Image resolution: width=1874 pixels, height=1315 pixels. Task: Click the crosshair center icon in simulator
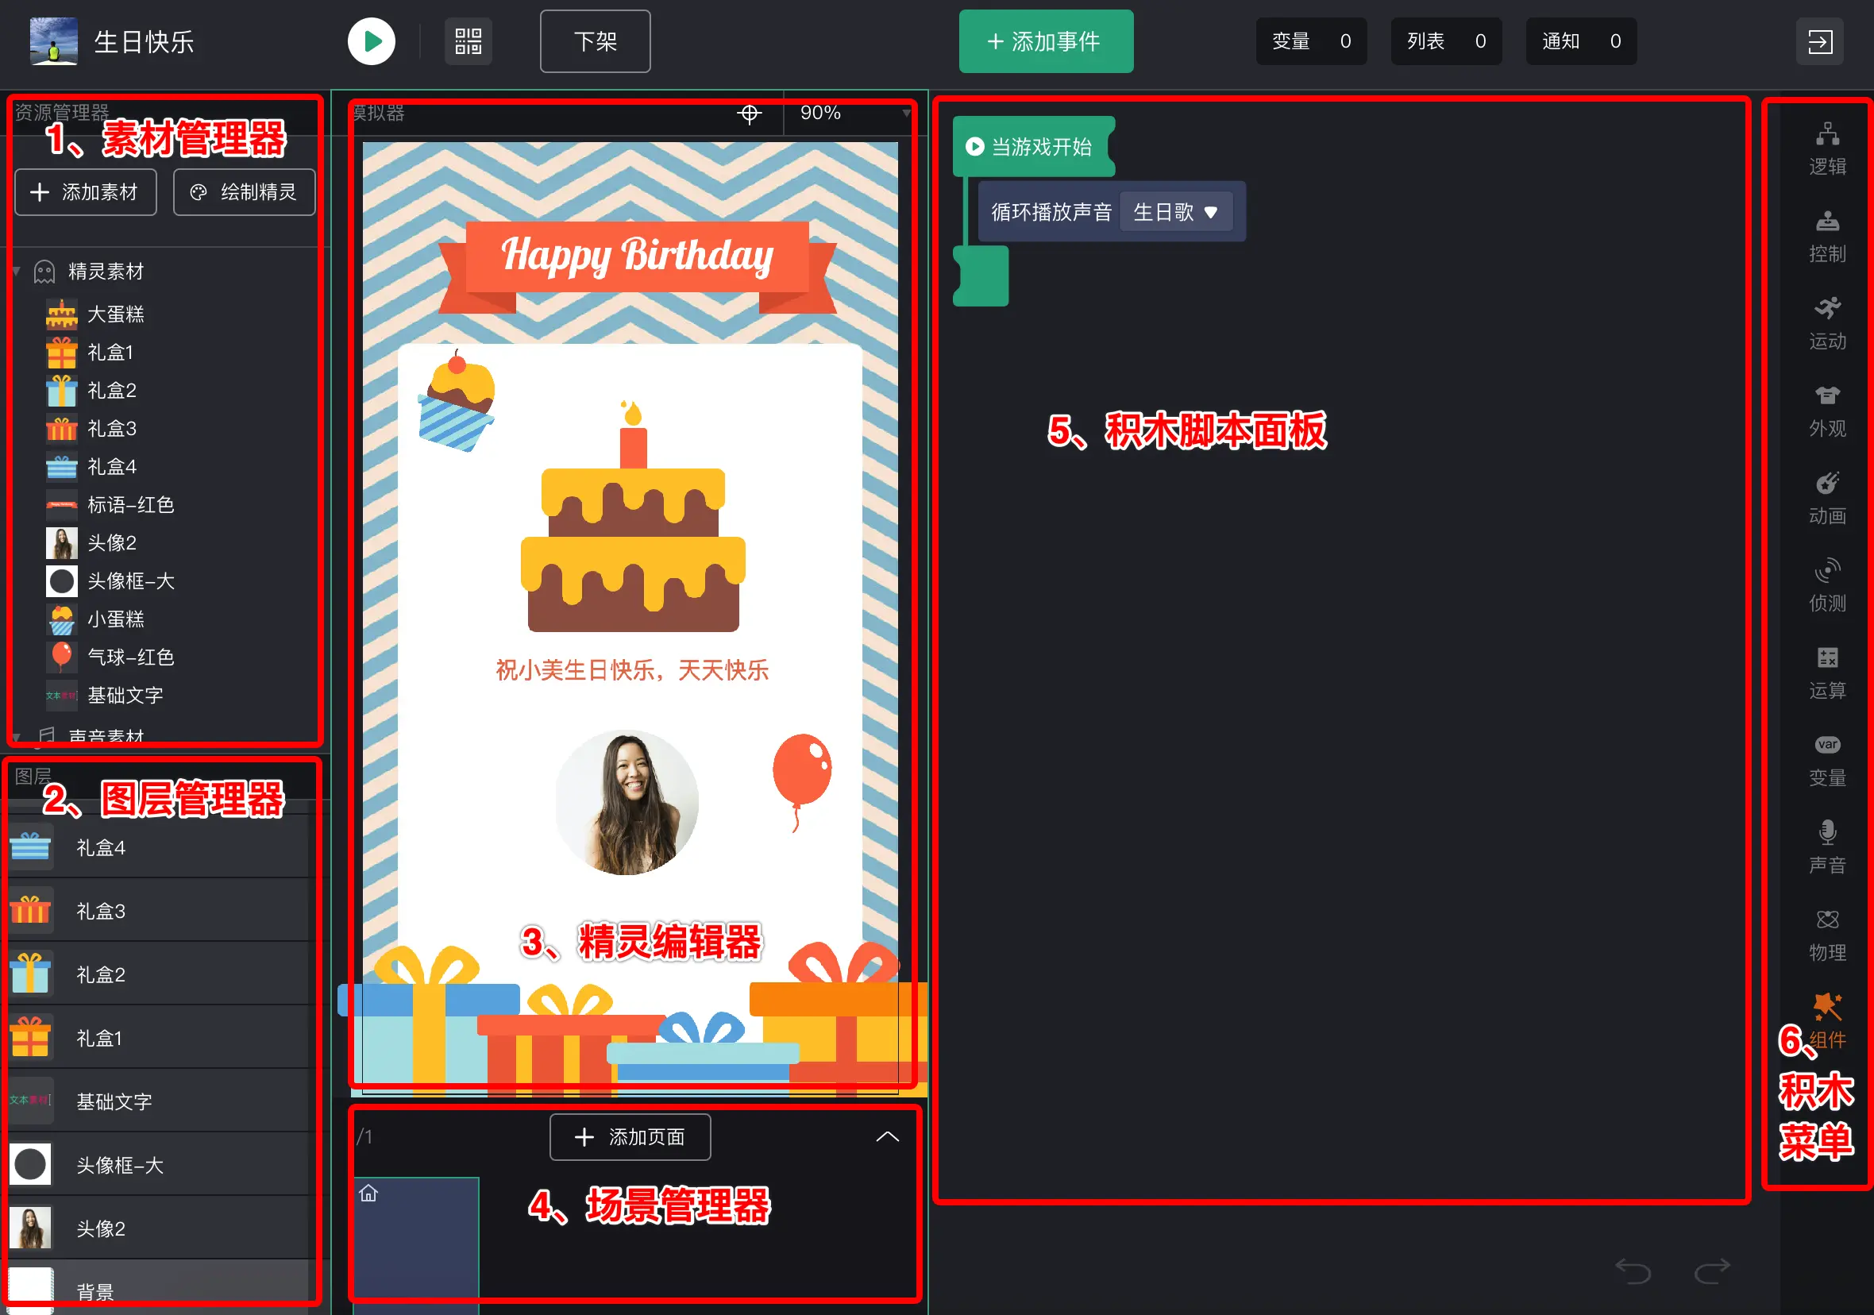(x=749, y=114)
